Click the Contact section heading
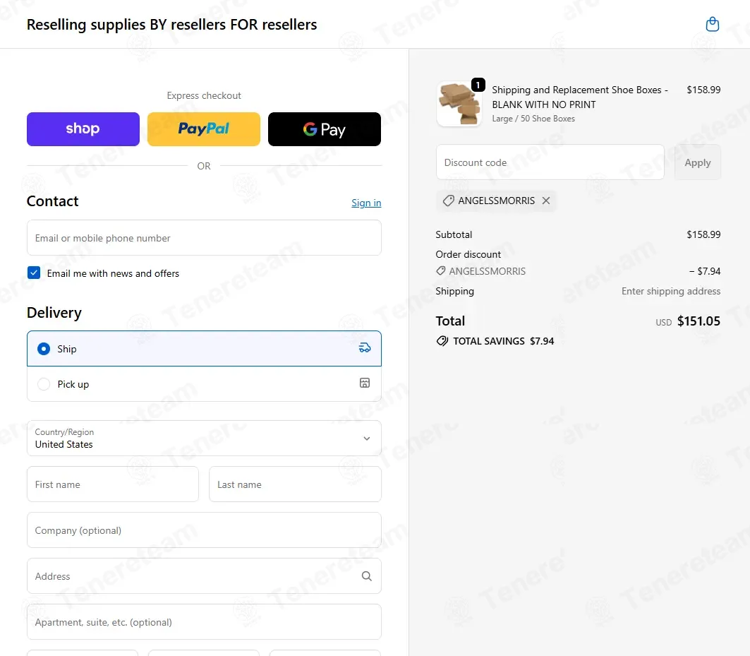Image resolution: width=750 pixels, height=656 pixels. pyautogui.click(x=53, y=201)
